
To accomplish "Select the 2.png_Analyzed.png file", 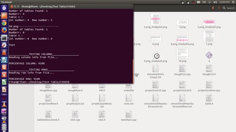I will (156, 21).
